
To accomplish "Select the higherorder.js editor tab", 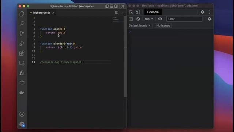I will click(42, 13).
